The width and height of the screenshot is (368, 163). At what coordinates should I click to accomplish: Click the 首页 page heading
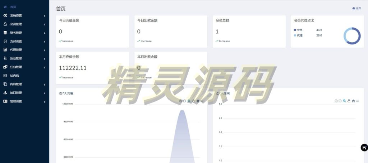61,9
